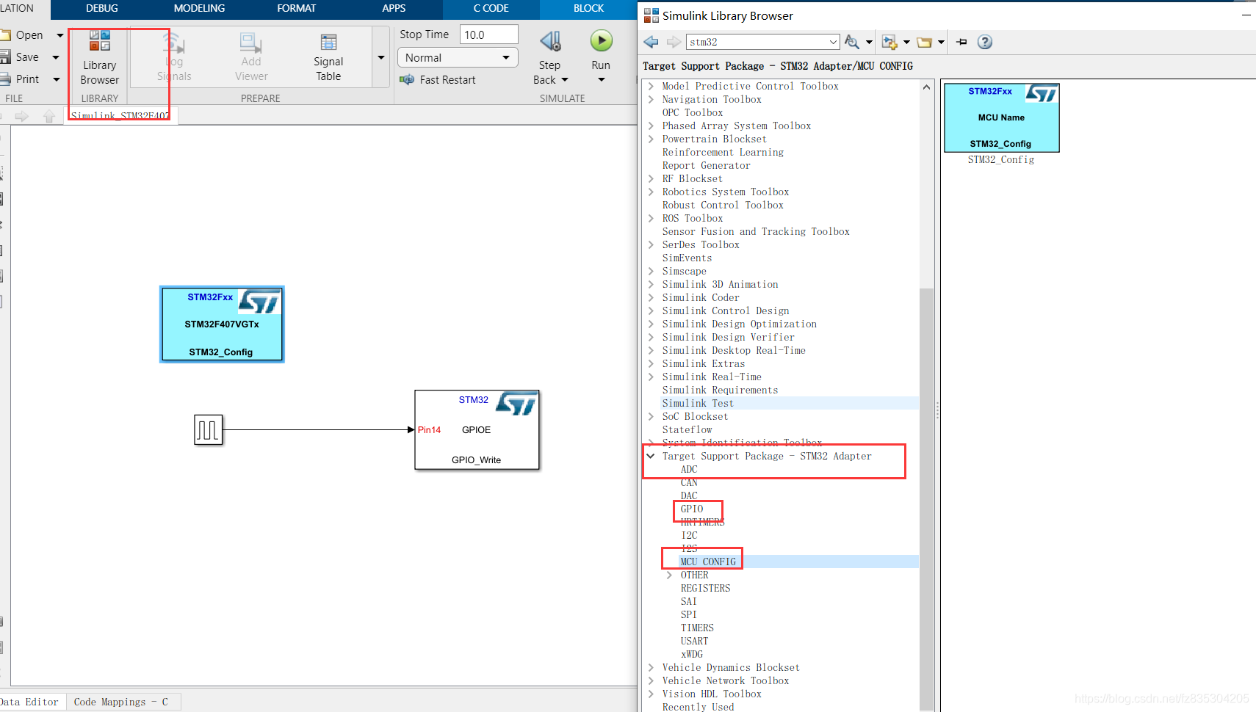
Task: Collapse Target Support Package - STM32 Adapter
Action: pyautogui.click(x=650, y=455)
